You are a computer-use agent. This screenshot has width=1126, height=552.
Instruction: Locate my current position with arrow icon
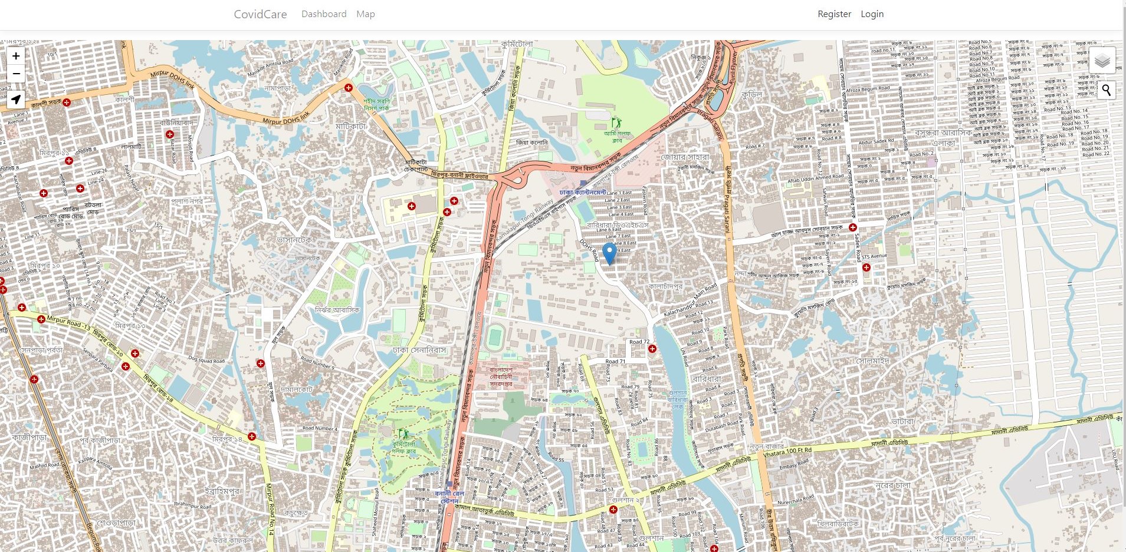tap(16, 100)
